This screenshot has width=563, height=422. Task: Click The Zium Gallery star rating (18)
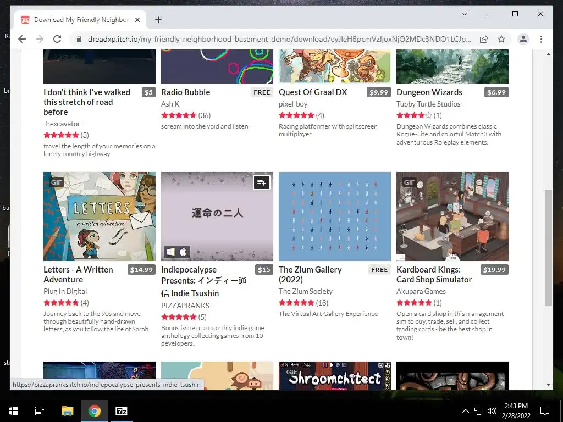[x=303, y=303]
